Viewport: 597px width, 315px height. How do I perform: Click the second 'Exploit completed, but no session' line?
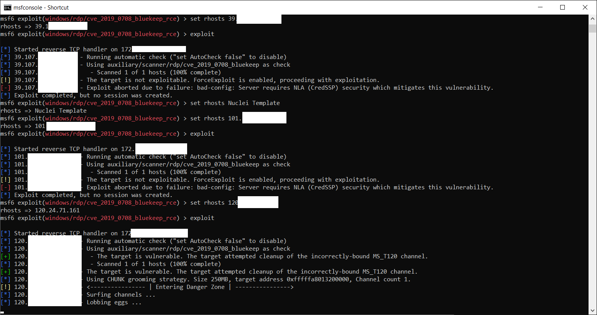pyautogui.click(x=86, y=195)
